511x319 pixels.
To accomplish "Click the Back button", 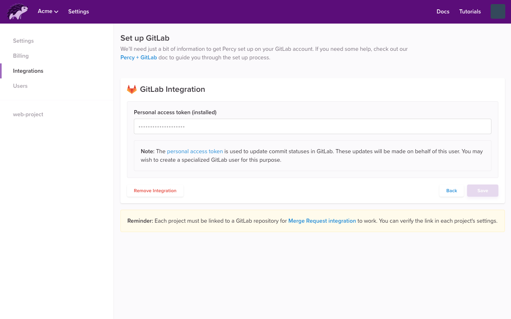I will coord(452,191).
